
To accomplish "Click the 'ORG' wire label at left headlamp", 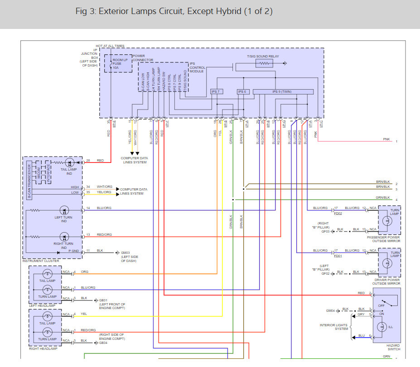I will [x=85, y=272].
